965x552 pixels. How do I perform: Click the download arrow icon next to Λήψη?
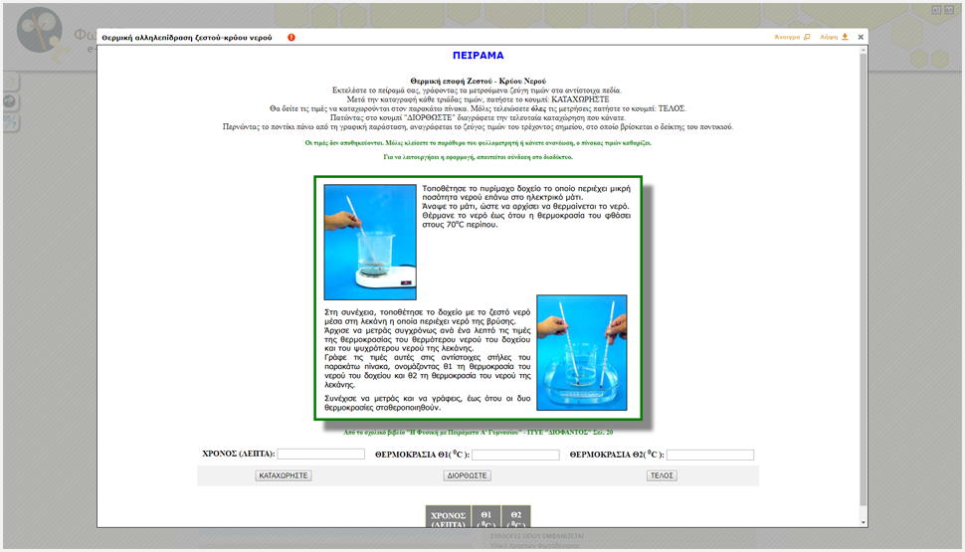click(x=845, y=37)
